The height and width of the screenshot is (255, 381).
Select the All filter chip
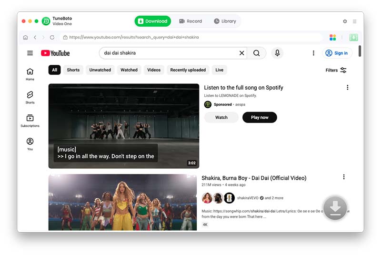pos(54,70)
